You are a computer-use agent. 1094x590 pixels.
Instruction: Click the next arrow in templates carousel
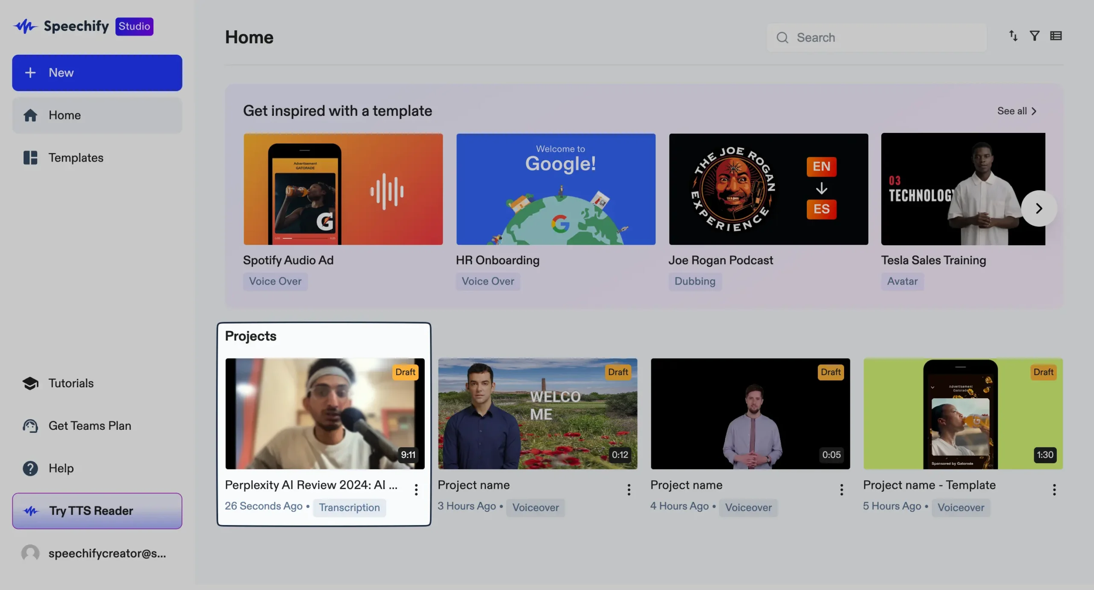1039,208
